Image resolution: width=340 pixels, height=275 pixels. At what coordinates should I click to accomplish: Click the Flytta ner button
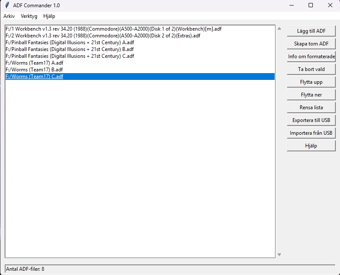(311, 95)
